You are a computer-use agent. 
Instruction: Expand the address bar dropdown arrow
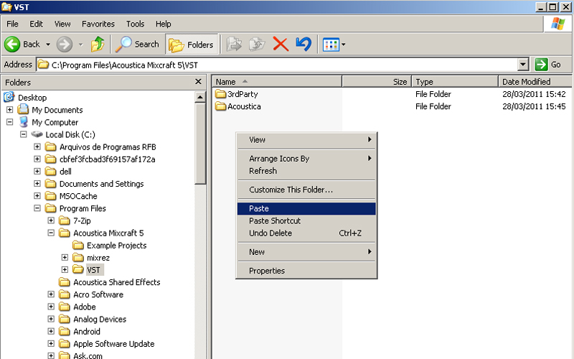point(523,65)
